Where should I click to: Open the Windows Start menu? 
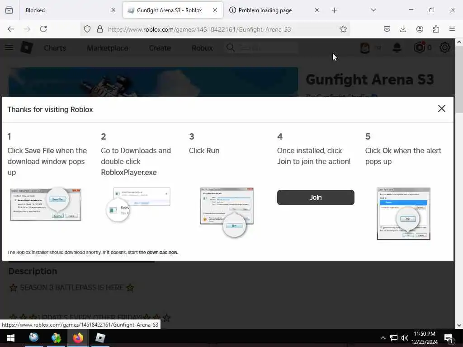coord(11,338)
